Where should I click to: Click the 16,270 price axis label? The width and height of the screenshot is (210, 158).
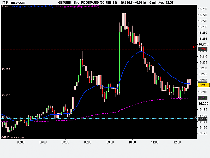pos(203,21)
